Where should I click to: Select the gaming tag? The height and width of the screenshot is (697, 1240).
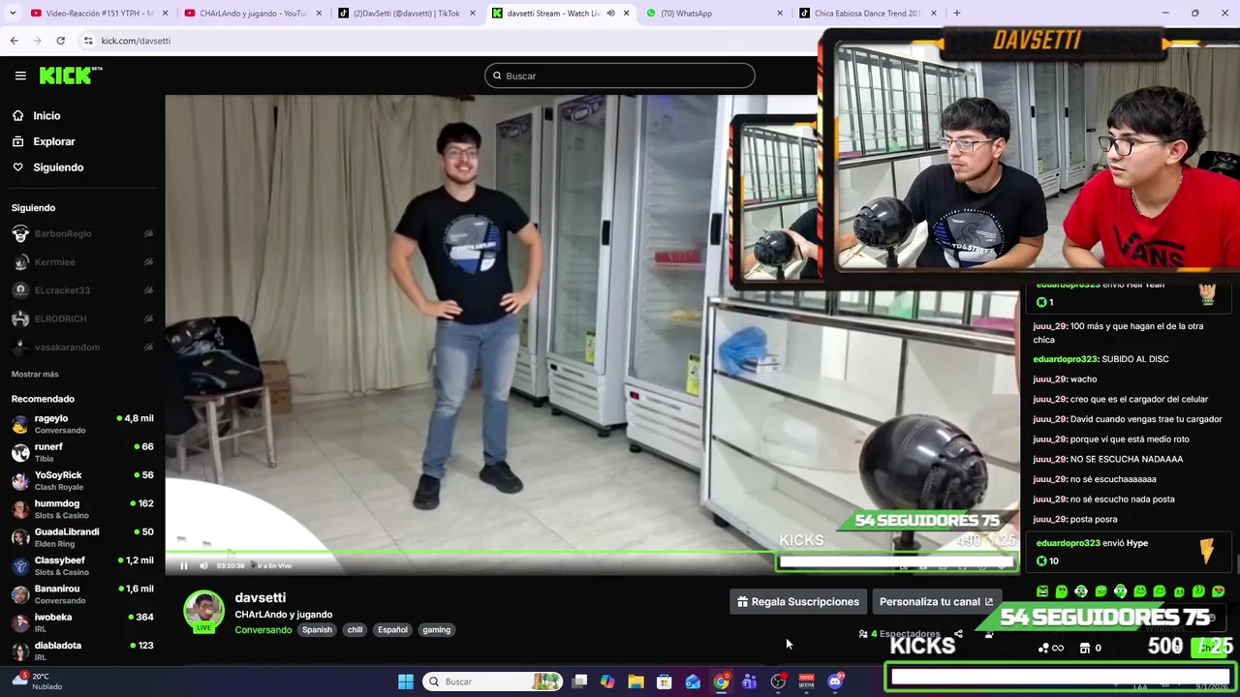(x=436, y=629)
